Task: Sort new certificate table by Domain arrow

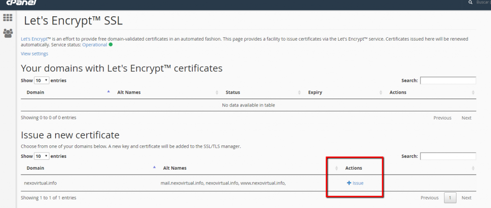Action: 154,167
